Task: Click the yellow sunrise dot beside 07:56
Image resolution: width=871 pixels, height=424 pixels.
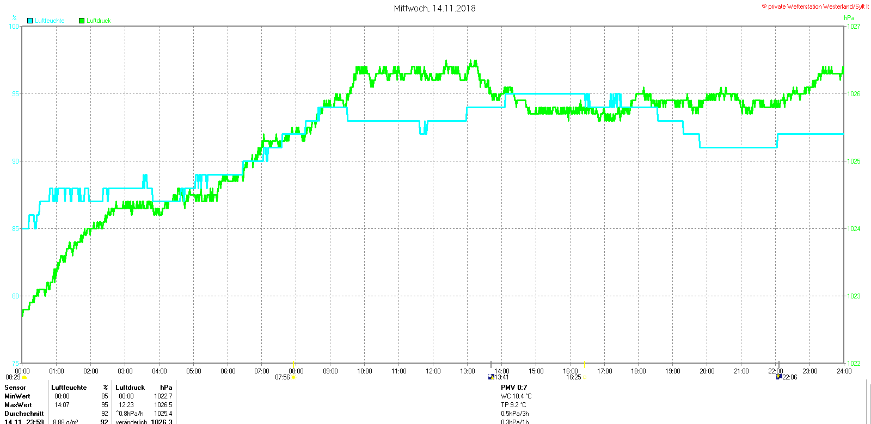Action: 293,377
